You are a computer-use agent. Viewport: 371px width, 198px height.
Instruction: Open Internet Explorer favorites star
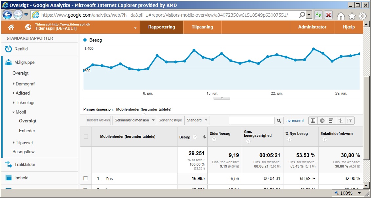(352, 16)
